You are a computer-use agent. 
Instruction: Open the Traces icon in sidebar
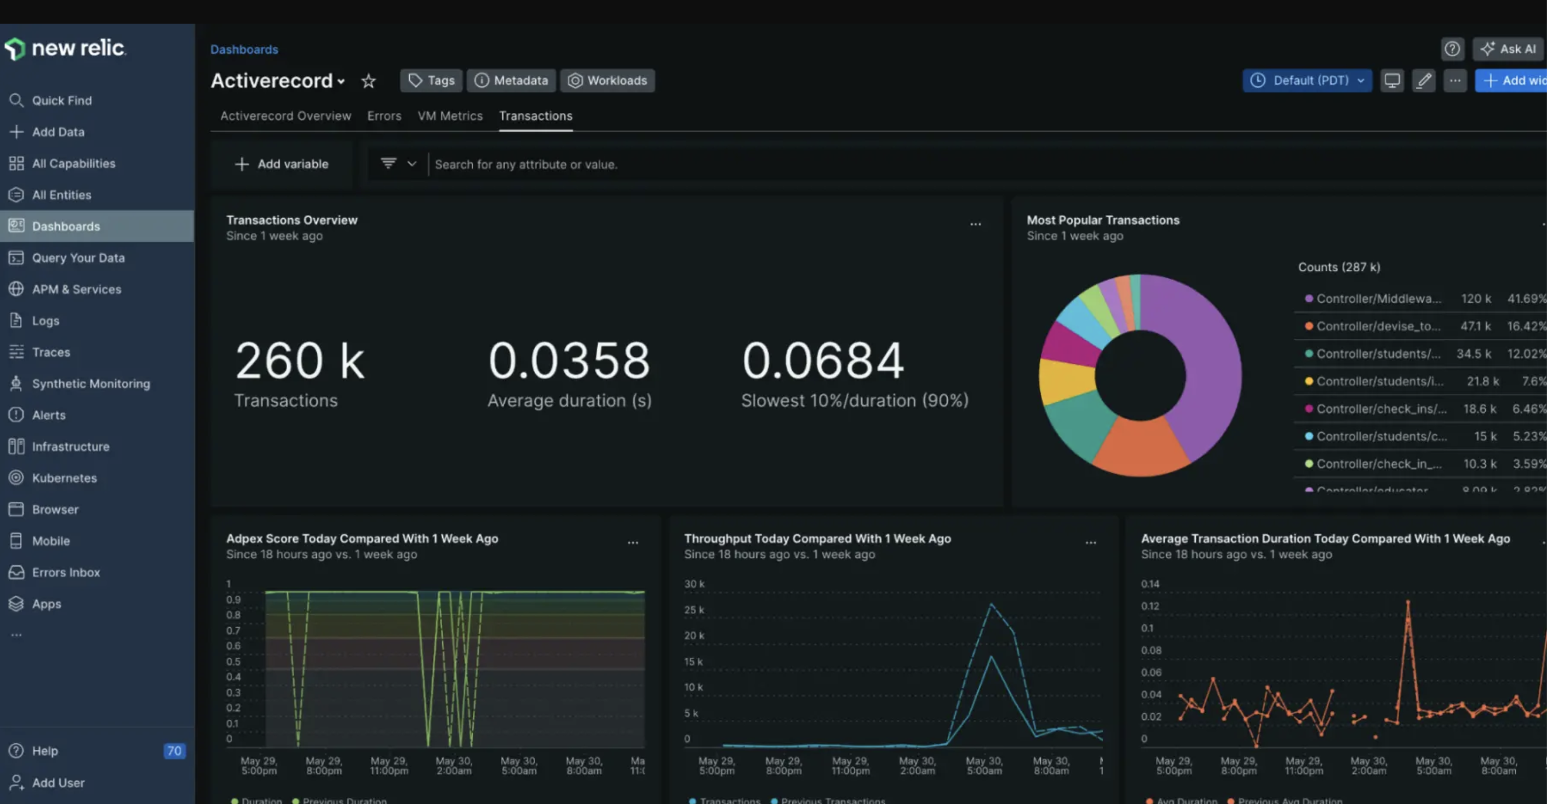pyautogui.click(x=16, y=351)
